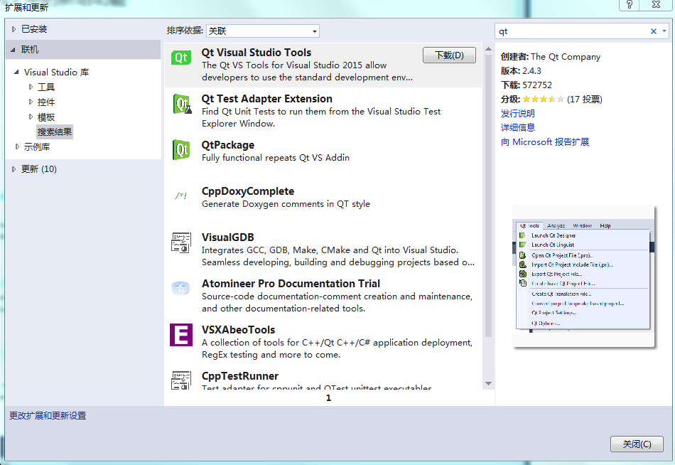Open 详细信息 details link
The image size is (675, 465).
[x=517, y=127]
